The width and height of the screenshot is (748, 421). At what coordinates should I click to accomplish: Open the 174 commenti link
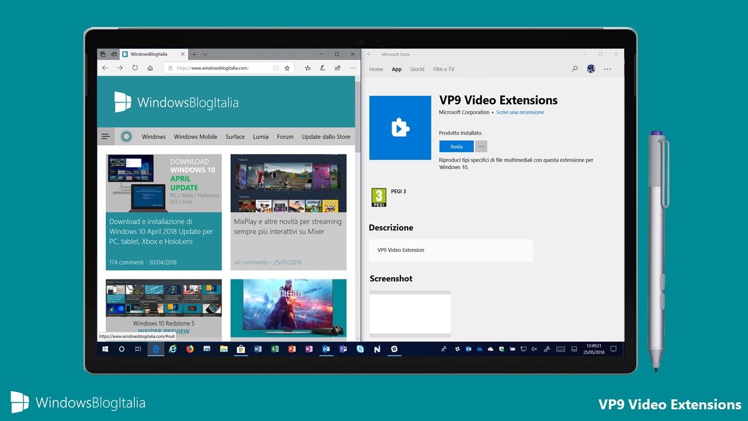(126, 263)
